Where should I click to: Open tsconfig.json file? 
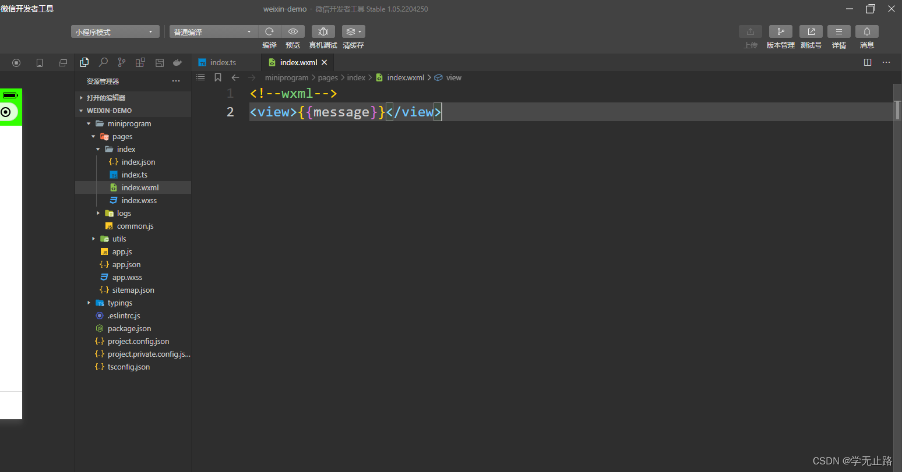pos(133,367)
